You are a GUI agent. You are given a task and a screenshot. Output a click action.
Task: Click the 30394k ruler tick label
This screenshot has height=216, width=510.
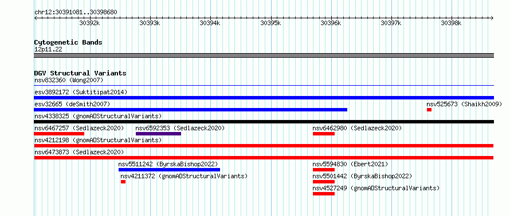click(x=210, y=23)
